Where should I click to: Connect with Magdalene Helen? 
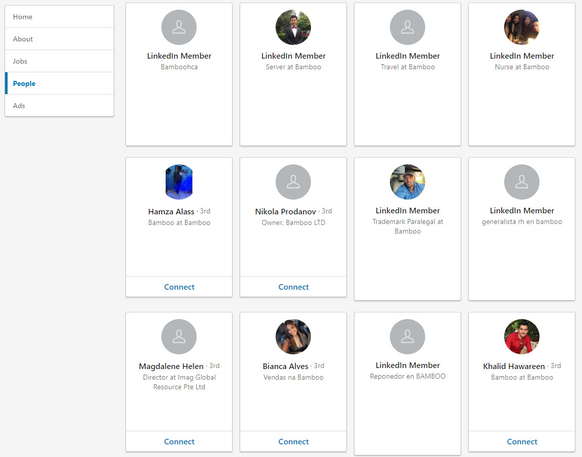179,441
